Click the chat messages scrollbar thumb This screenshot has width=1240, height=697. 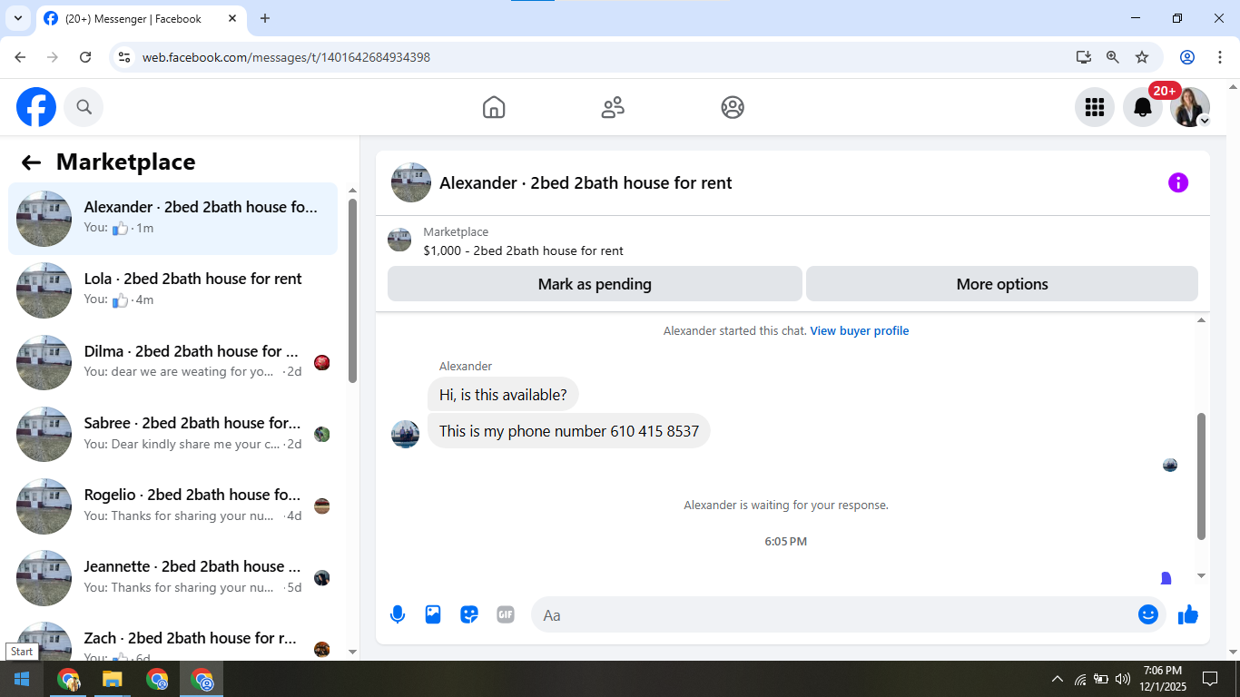click(1202, 476)
